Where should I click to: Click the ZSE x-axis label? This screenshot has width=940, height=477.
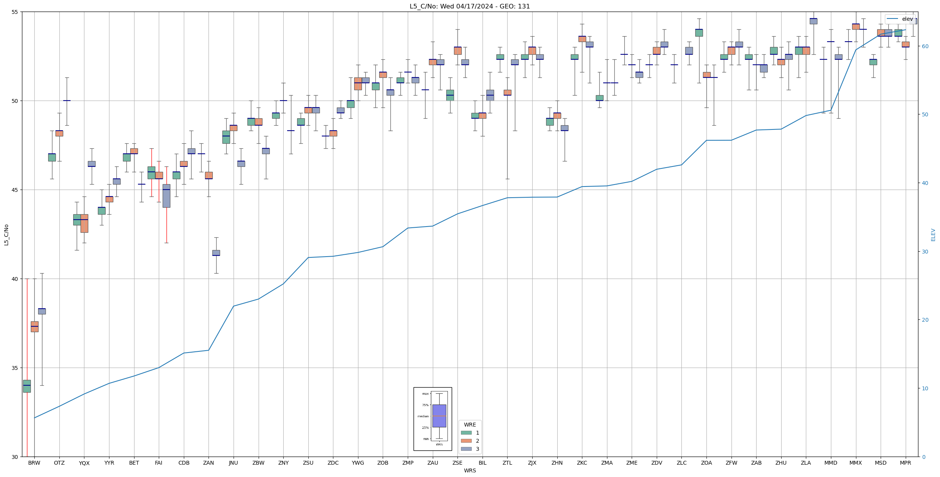tap(457, 463)
